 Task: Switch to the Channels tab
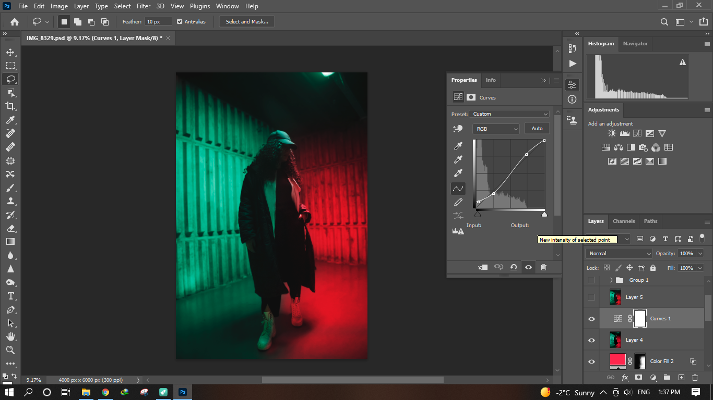click(x=624, y=221)
